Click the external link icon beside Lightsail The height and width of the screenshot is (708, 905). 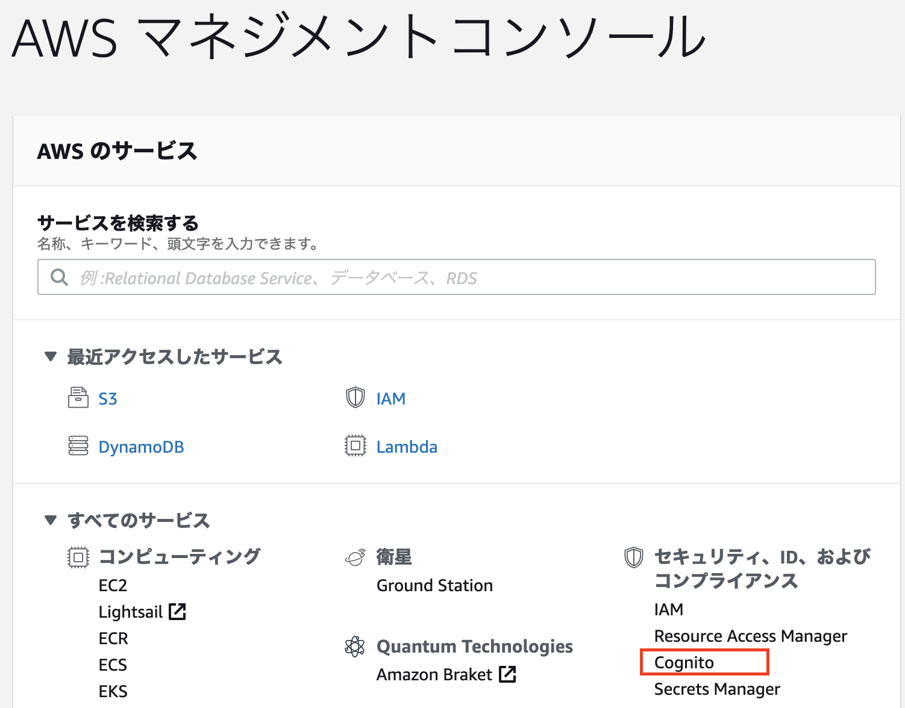pos(177,612)
